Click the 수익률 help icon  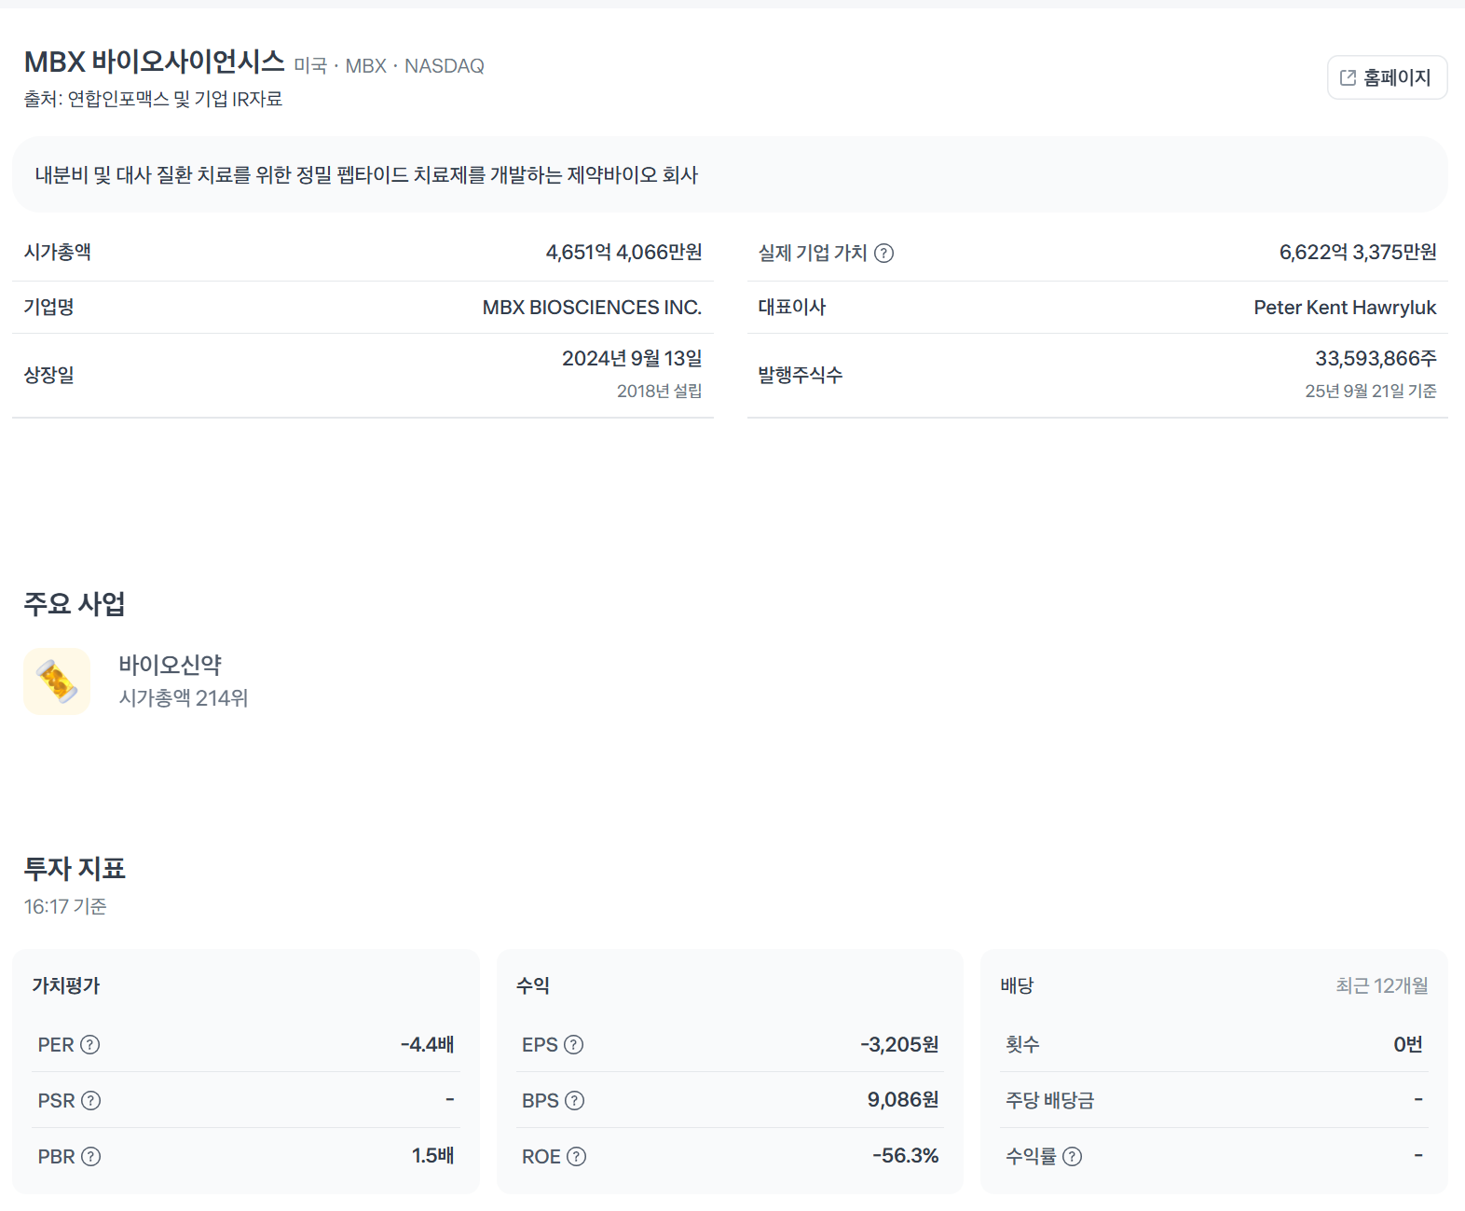(1073, 1156)
